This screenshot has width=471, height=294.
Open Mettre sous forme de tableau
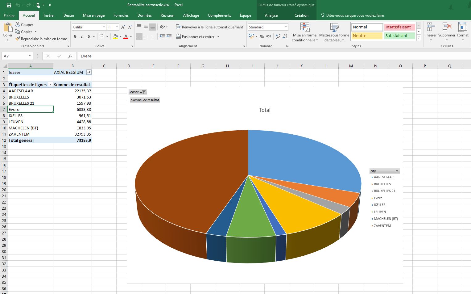click(334, 32)
